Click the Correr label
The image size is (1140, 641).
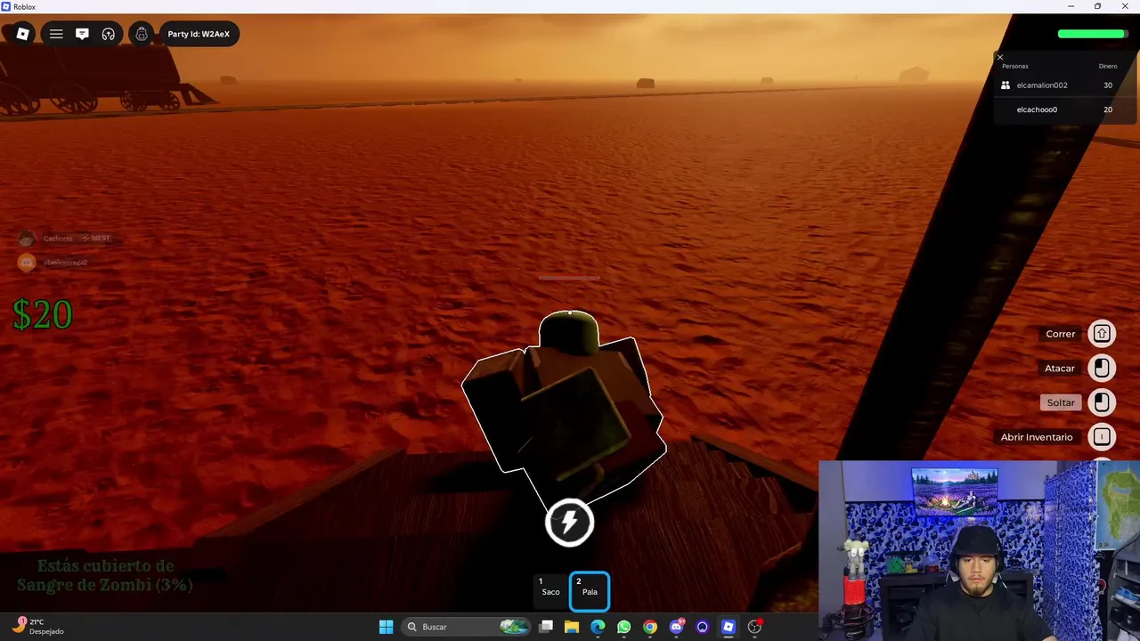[1061, 334]
